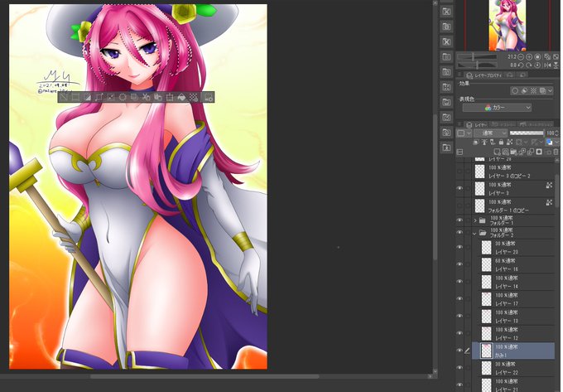Click layer opacity slider bar
The height and width of the screenshot is (392, 563).
pos(527,133)
